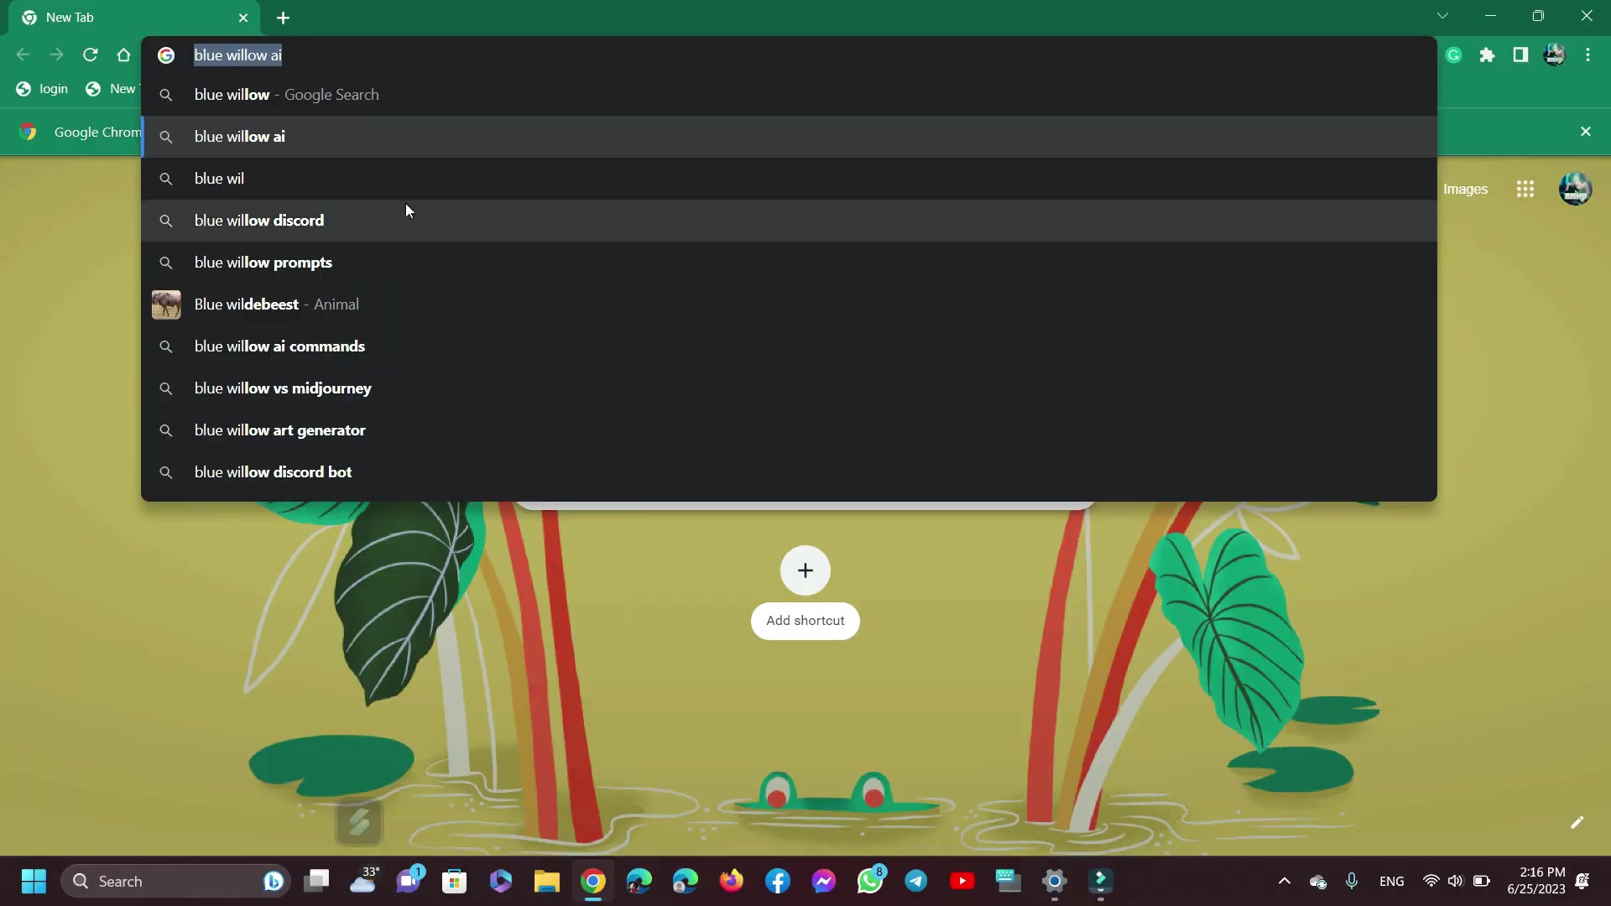Open the Google apps grid
This screenshot has height=906, width=1611.
pyautogui.click(x=1525, y=190)
